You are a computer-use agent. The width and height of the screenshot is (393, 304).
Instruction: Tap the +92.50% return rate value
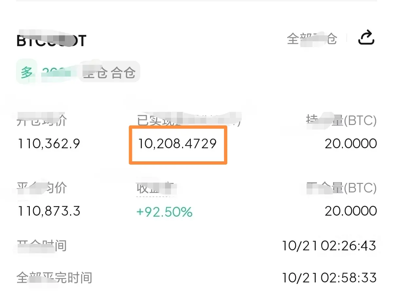pos(164,212)
